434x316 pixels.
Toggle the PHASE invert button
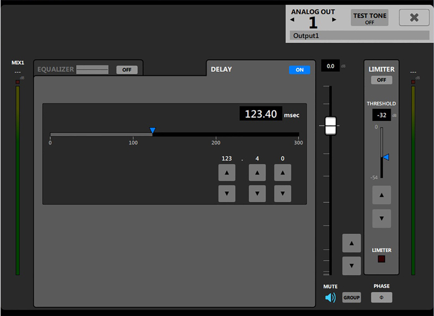pyautogui.click(x=381, y=297)
